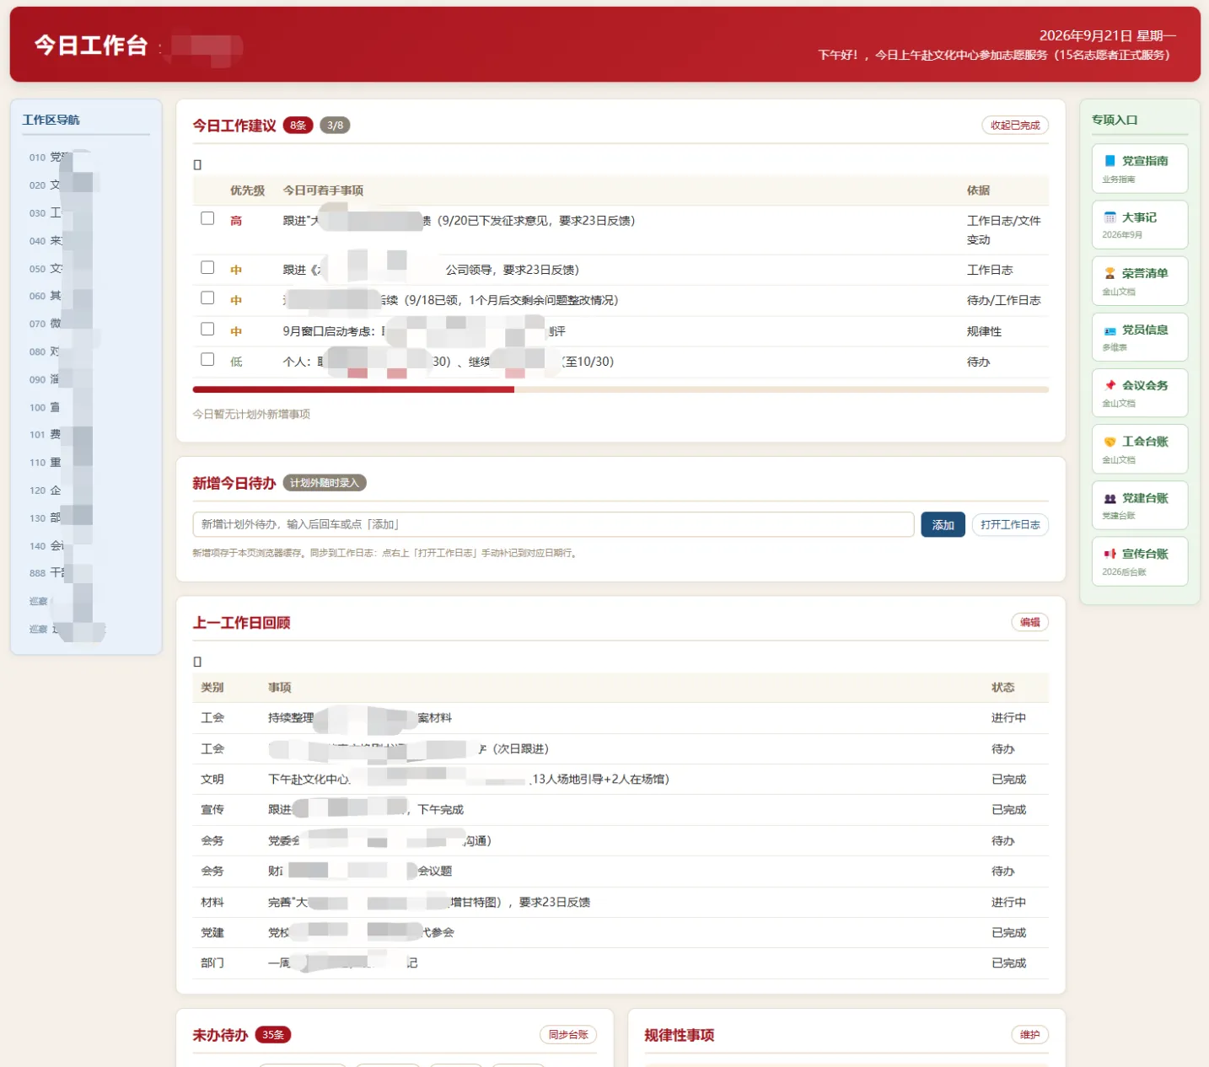The height and width of the screenshot is (1067, 1209).
Task: Click the 今日暂无计划外新增事项 note
Action: point(251,415)
